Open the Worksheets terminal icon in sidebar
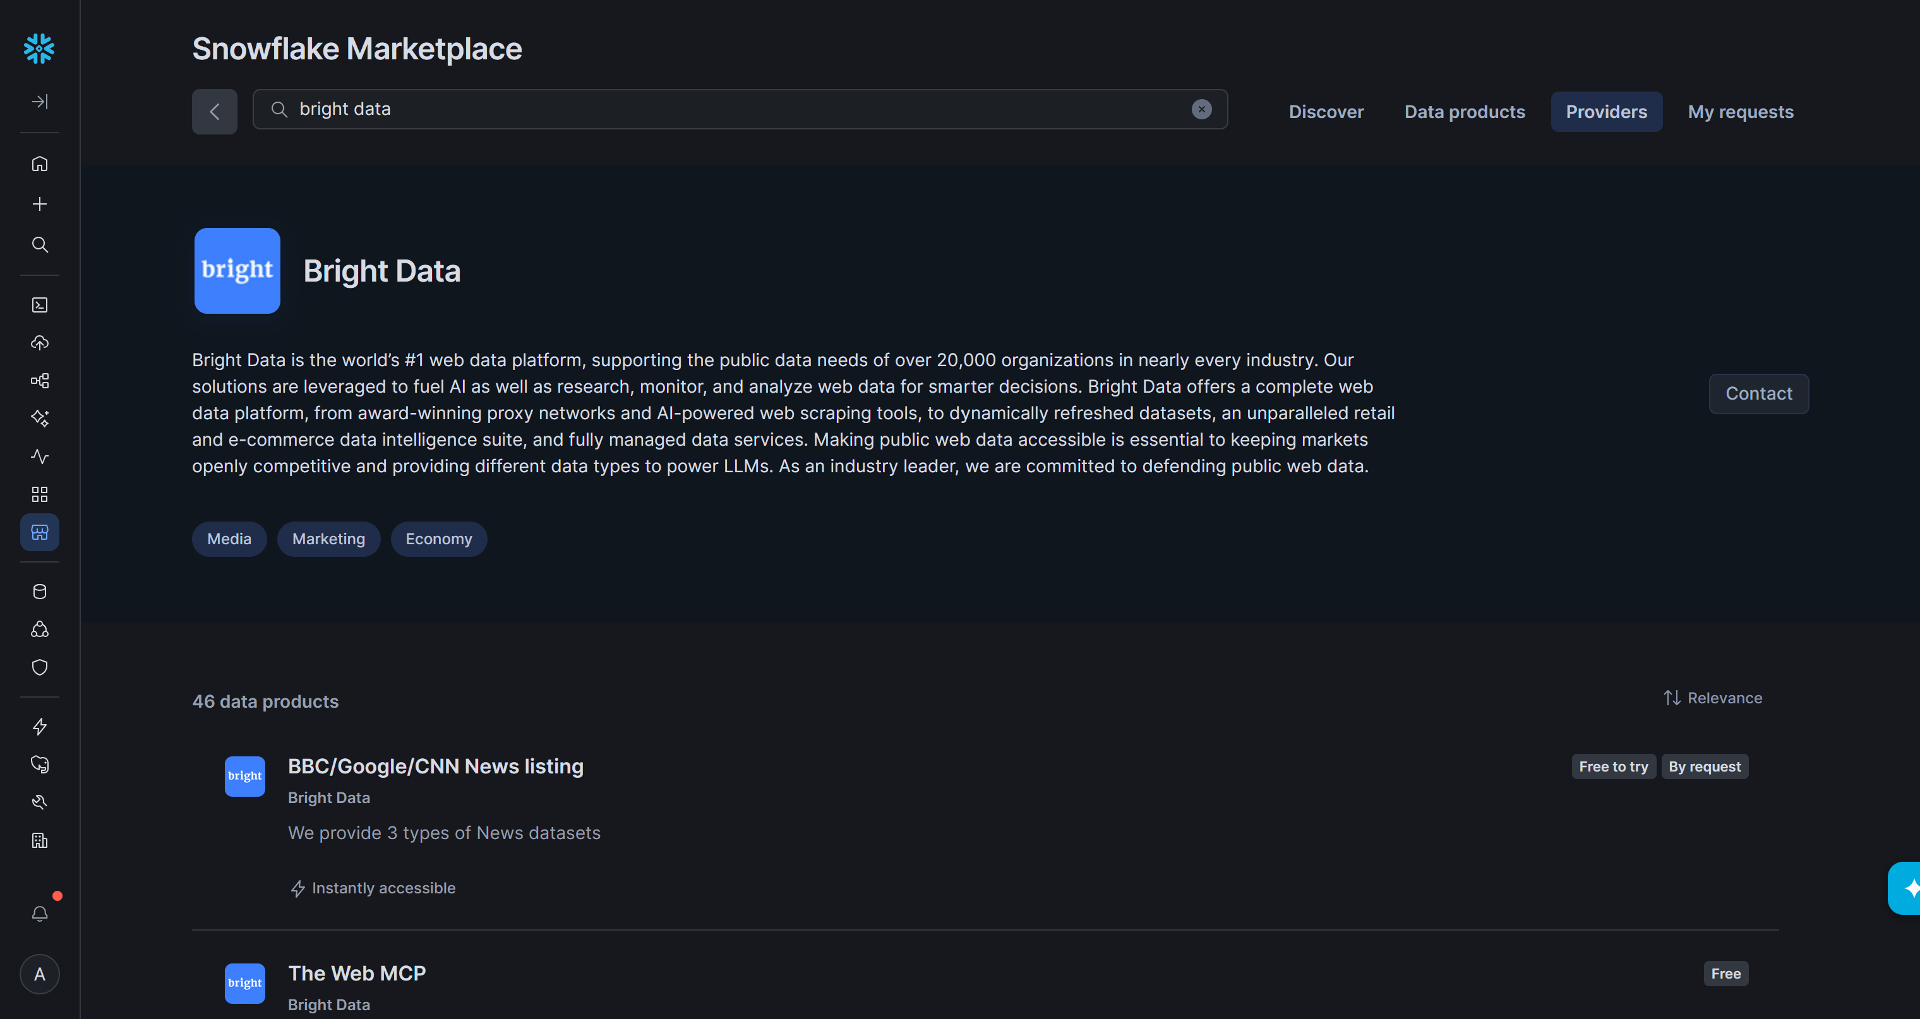 coord(40,305)
